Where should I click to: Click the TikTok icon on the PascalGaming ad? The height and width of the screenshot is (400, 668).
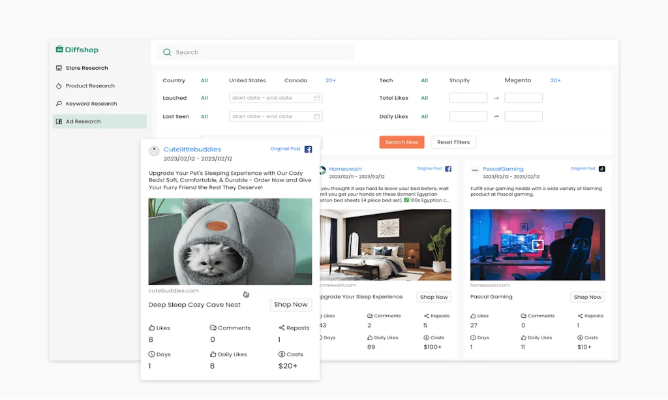(x=601, y=168)
